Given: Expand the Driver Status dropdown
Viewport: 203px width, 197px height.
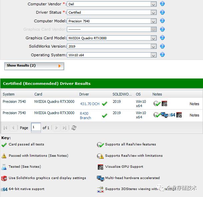Looking at the screenshot, I should point(153,13).
